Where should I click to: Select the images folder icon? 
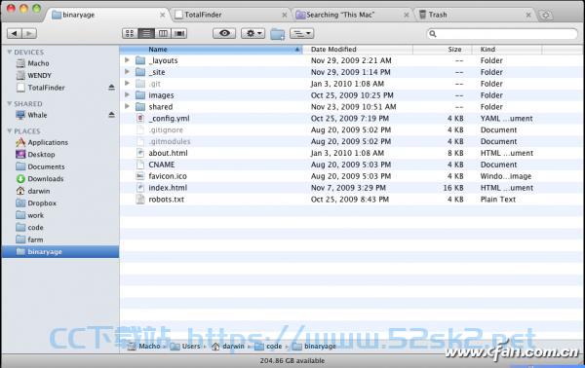point(140,95)
